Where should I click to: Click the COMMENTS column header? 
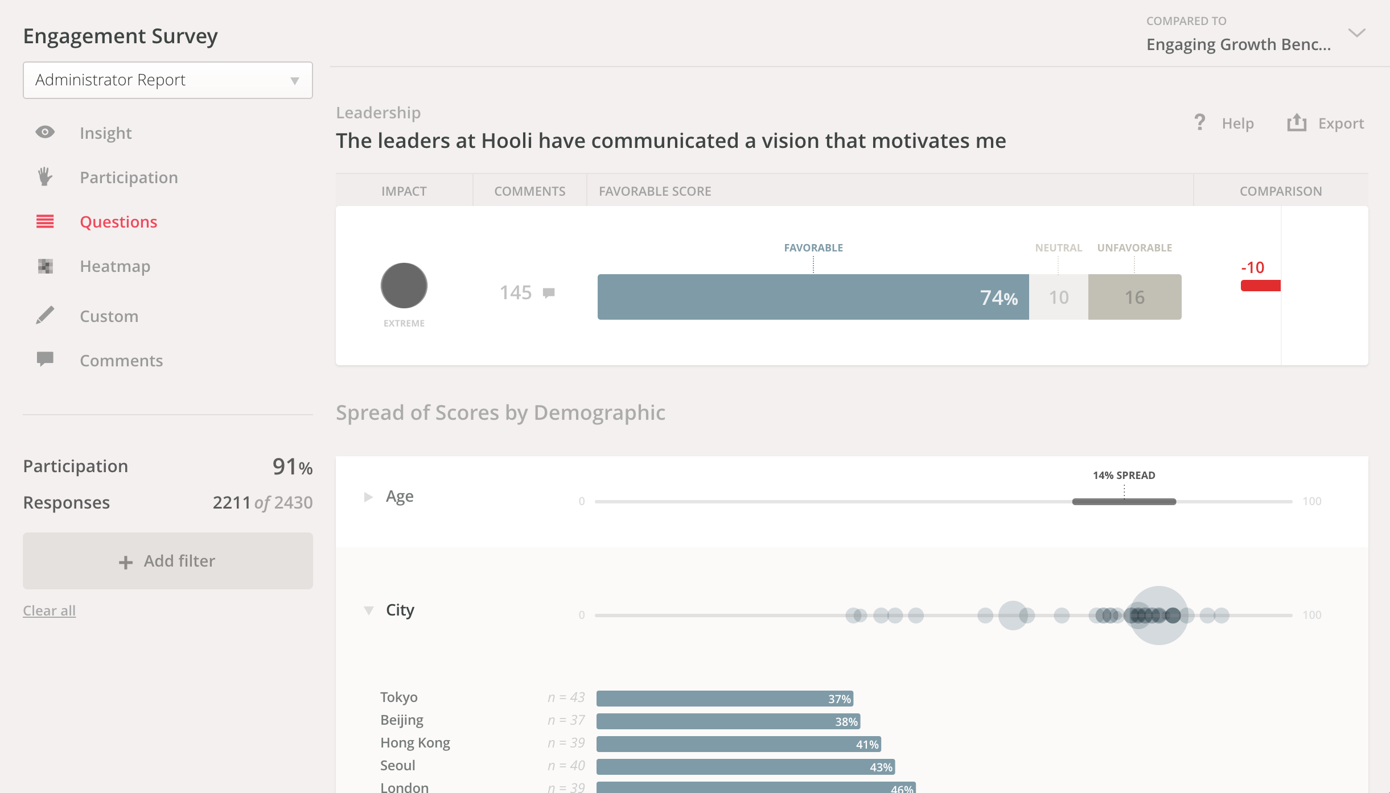(x=530, y=191)
